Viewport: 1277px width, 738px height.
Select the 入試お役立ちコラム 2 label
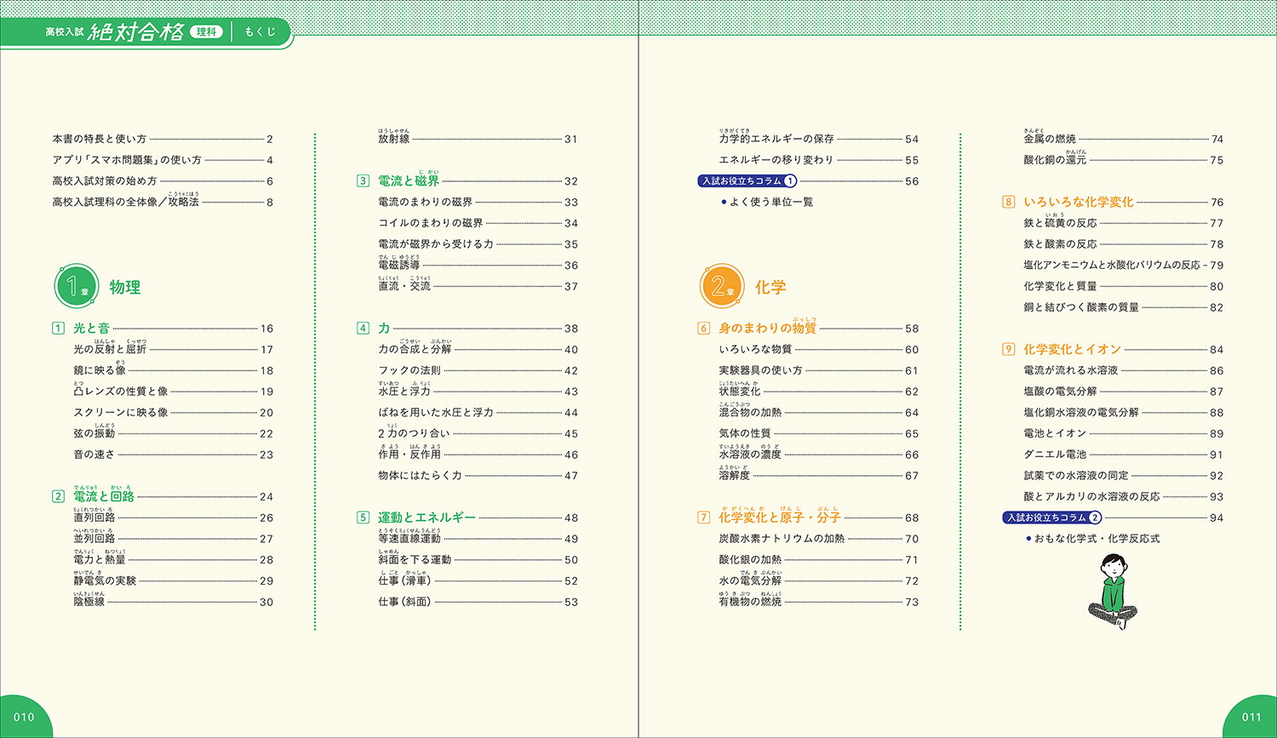tap(1053, 518)
